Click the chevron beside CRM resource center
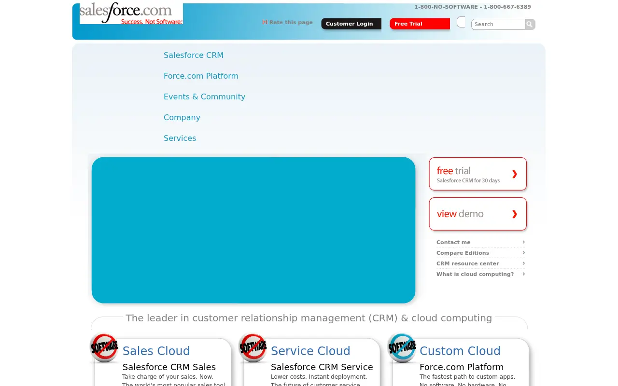This screenshot has height=386, width=618. [524, 263]
